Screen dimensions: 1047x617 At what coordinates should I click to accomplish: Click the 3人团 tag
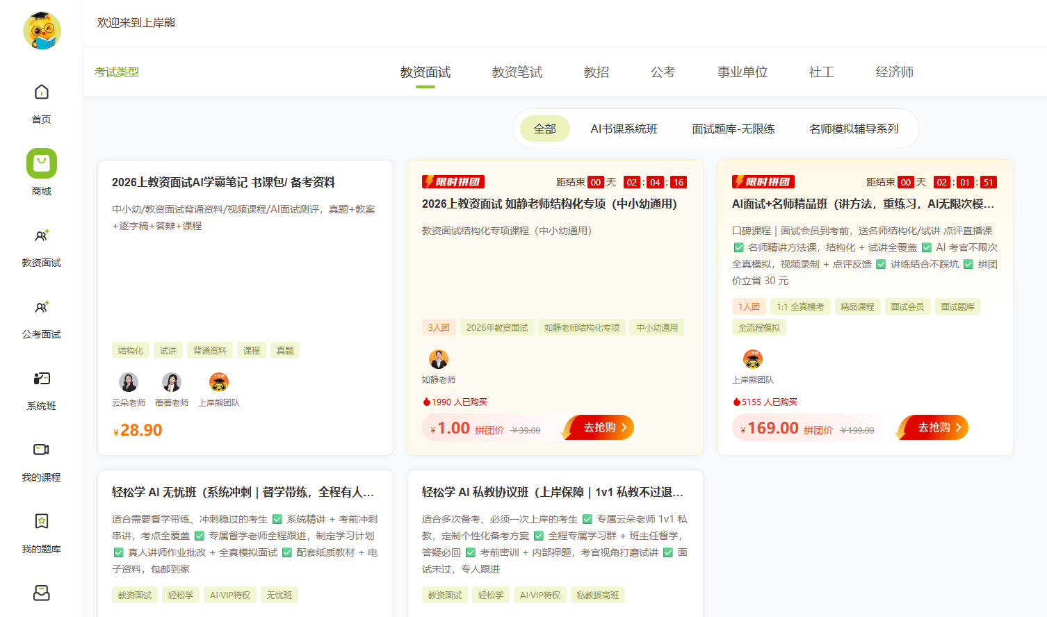click(439, 327)
